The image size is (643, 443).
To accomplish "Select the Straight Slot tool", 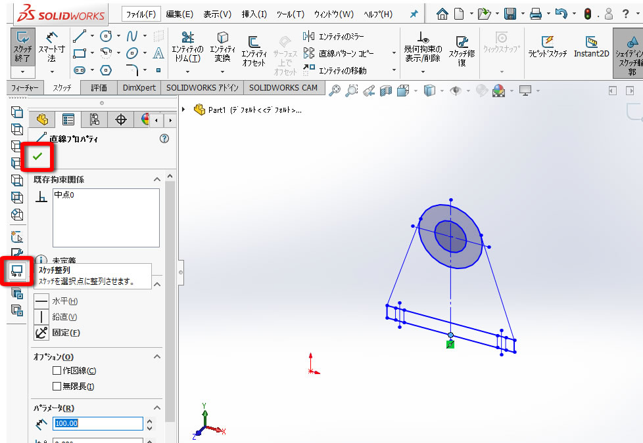I will [80, 70].
